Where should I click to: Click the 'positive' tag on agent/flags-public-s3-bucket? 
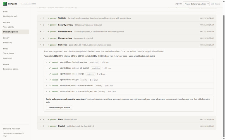click(x=96, y=68)
